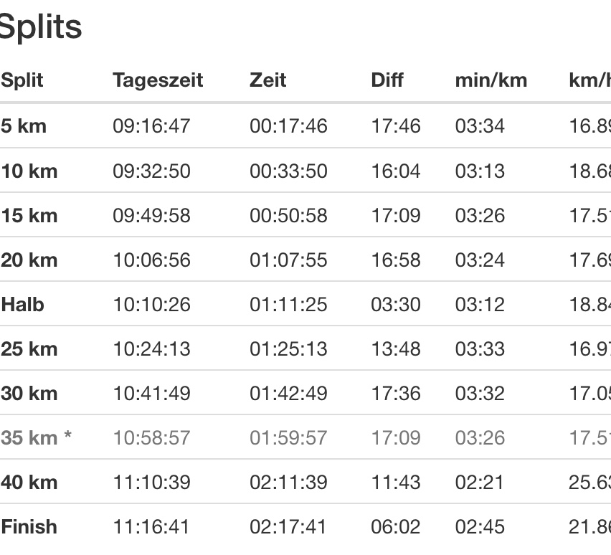Click the Zeit column header
Image resolution: width=611 pixels, height=555 pixels.
click(267, 80)
